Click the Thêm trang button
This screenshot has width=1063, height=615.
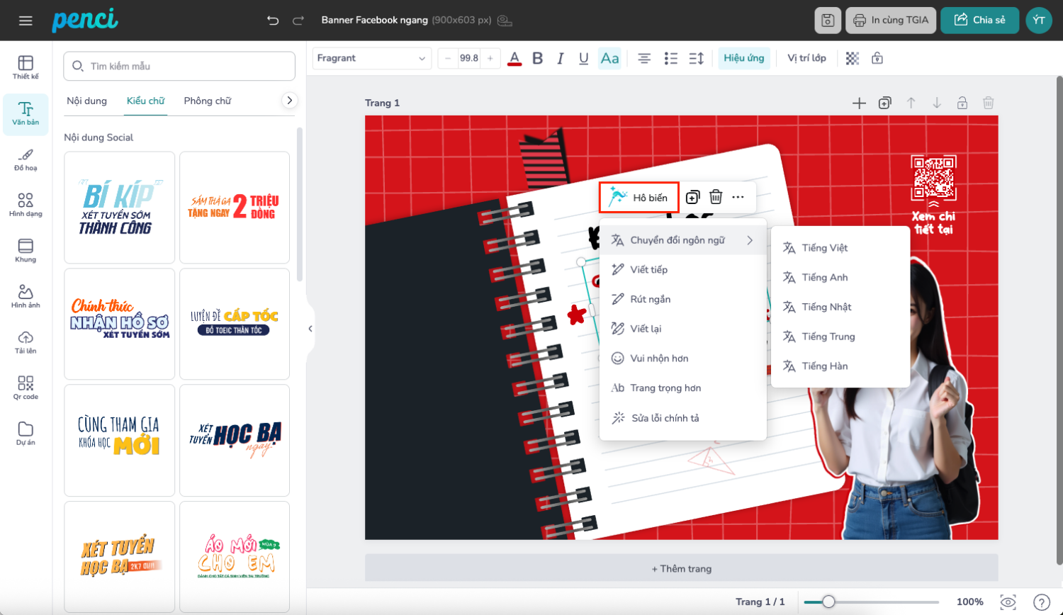point(681,568)
